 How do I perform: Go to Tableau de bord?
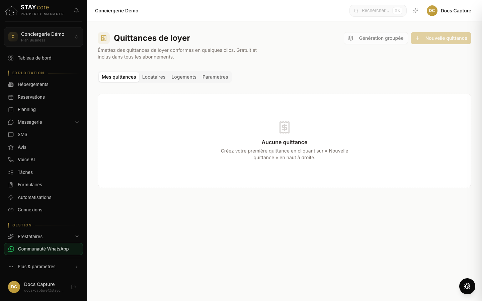coord(44,58)
